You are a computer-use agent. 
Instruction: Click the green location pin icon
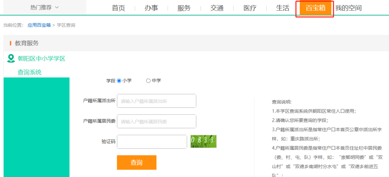coord(11,58)
